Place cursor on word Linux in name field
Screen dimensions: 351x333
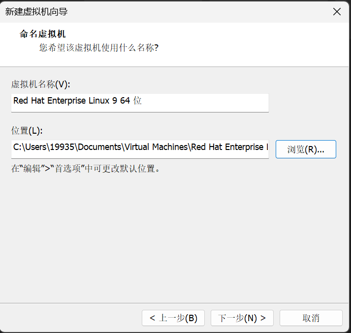[x=99, y=101]
